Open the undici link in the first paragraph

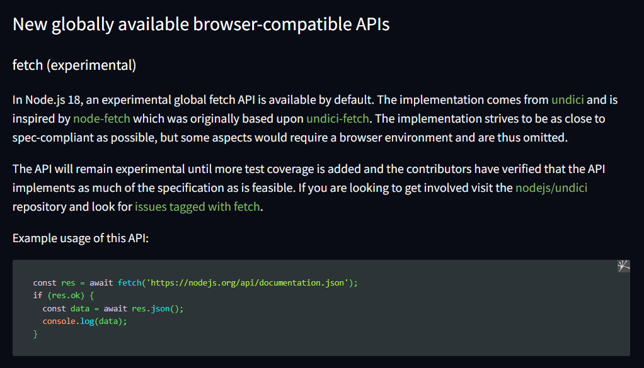pyautogui.click(x=567, y=99)
